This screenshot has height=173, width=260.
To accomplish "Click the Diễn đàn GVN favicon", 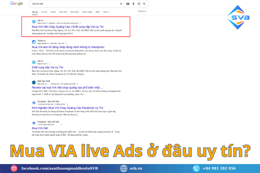I will [x=34, y=82].
